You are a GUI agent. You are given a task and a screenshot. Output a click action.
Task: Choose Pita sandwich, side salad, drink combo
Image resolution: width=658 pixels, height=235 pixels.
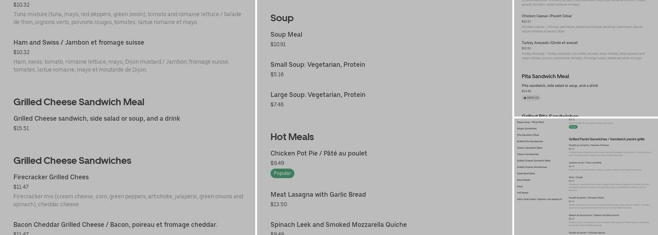(559, 86)
